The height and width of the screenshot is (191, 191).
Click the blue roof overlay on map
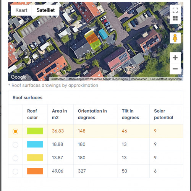pos(103,34)
